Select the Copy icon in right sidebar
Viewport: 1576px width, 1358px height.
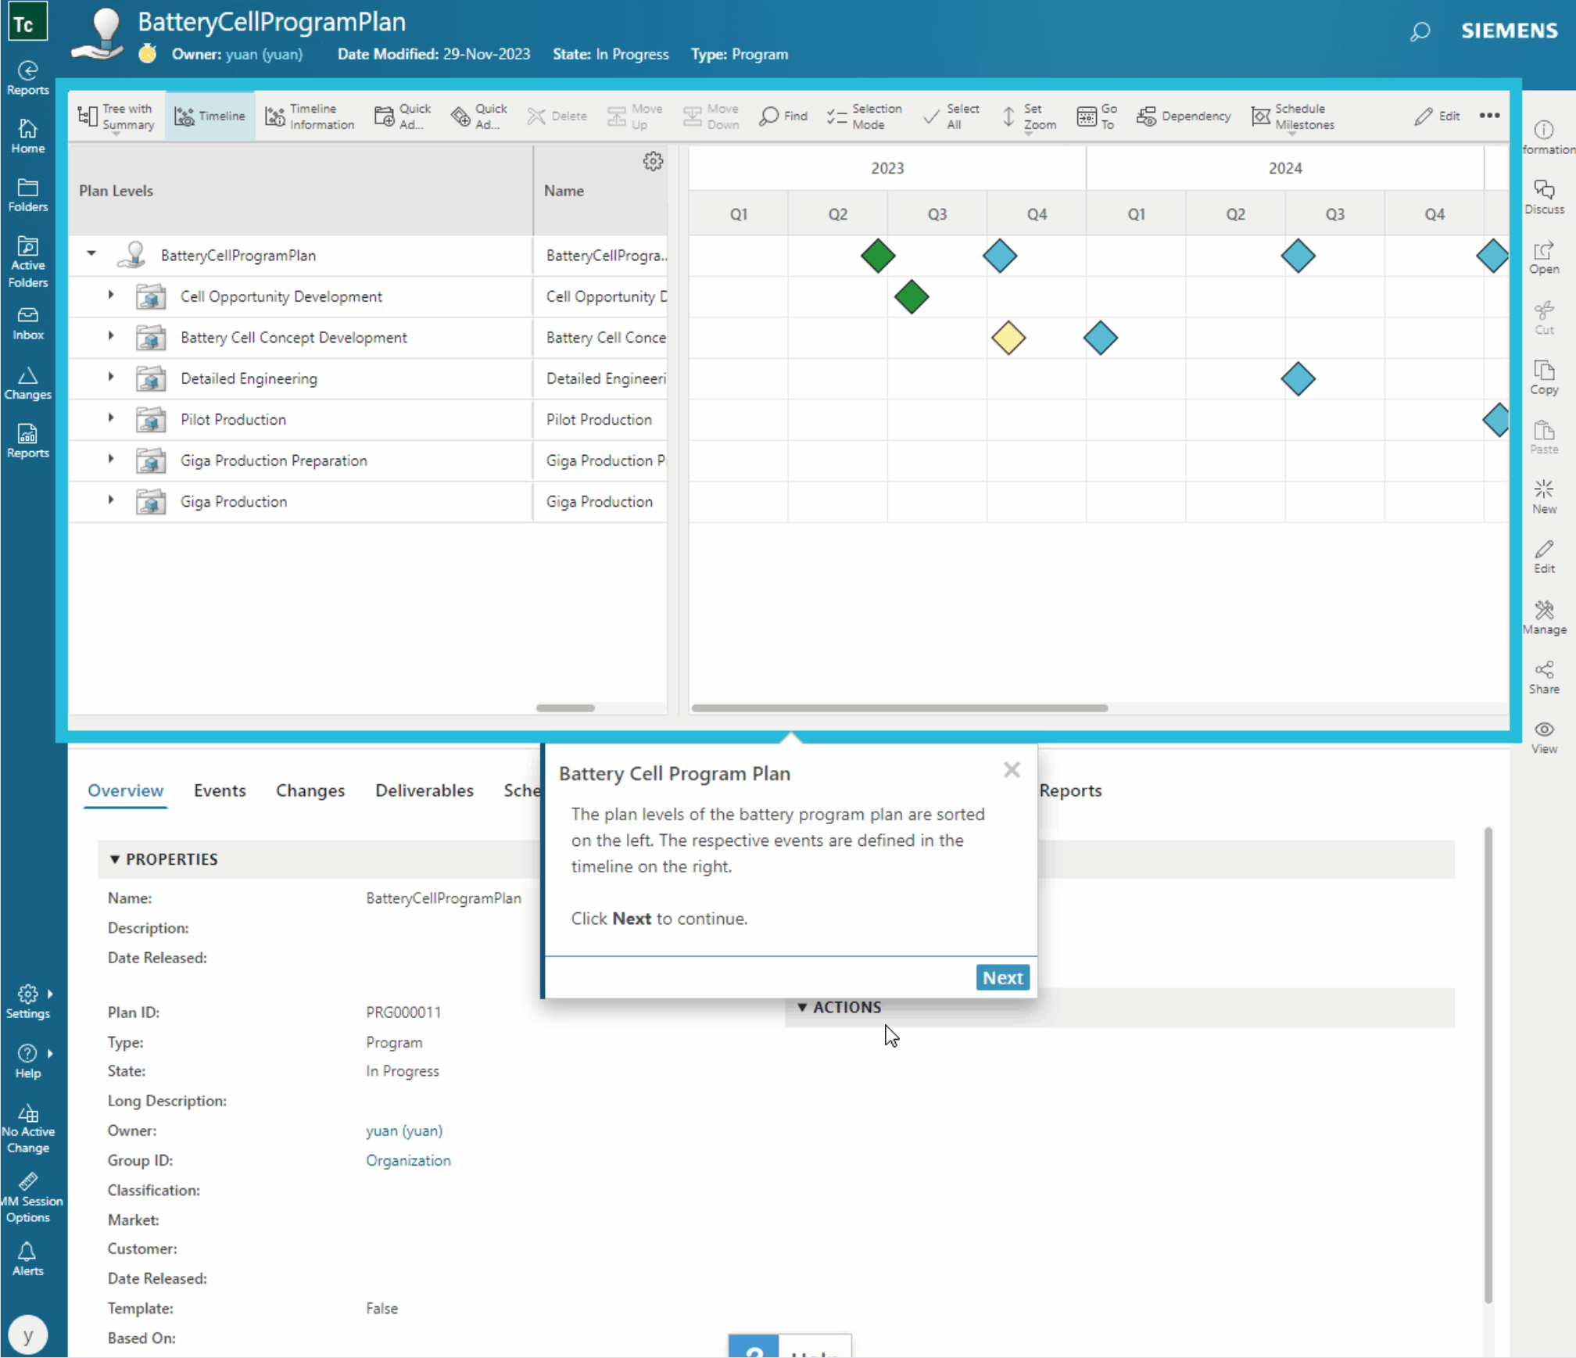[x=1544, y=378]
